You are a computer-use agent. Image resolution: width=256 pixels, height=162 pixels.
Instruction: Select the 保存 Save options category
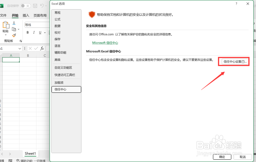66,39
